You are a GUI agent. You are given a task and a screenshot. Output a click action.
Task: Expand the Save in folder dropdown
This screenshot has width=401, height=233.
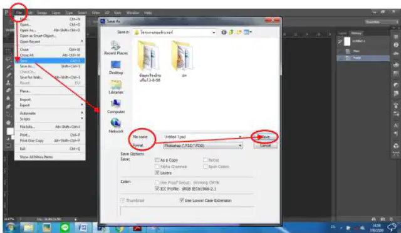[x=214, y=32]
